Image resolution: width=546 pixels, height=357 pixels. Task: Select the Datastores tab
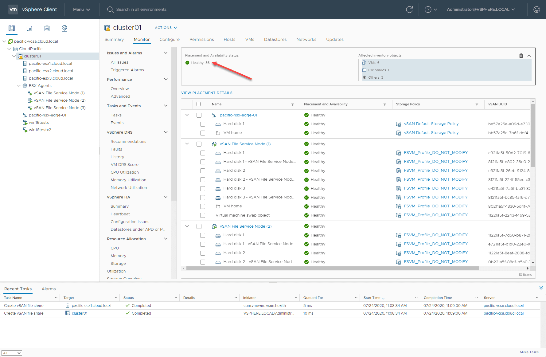pos(275,39)
